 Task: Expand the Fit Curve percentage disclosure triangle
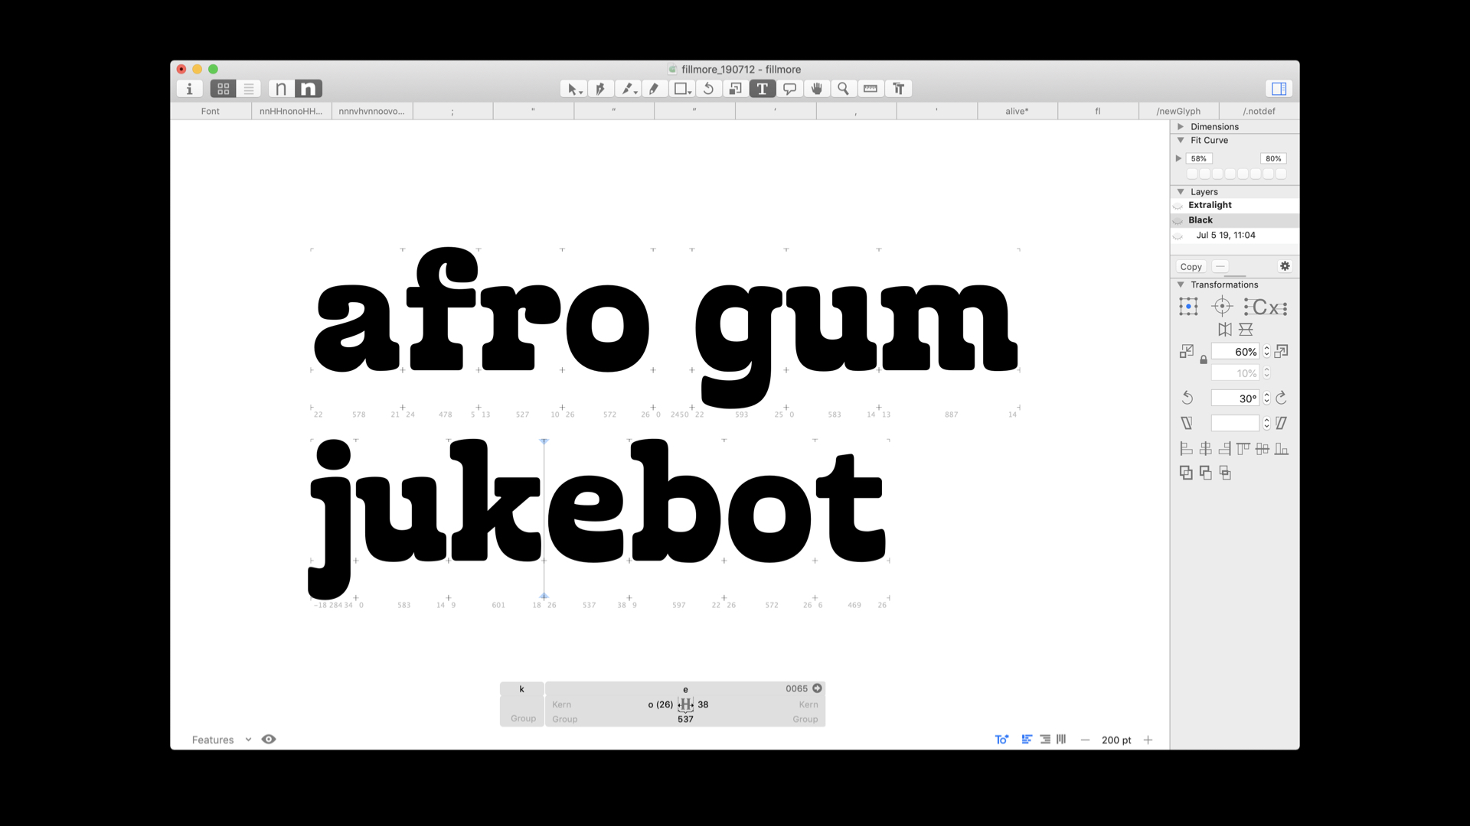[1179, 159]
